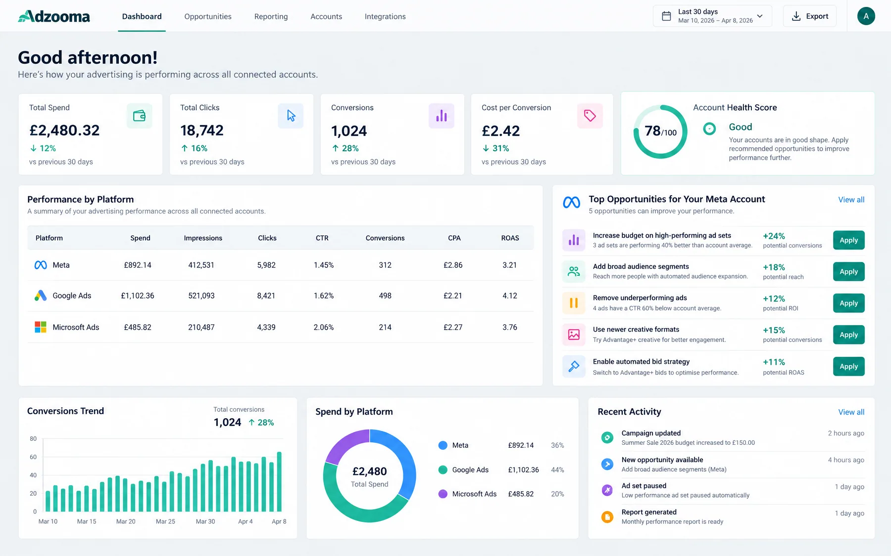Apply Increase budget on high-performing ad sets
Screen dimensions: 891x556
coord(848,240)
